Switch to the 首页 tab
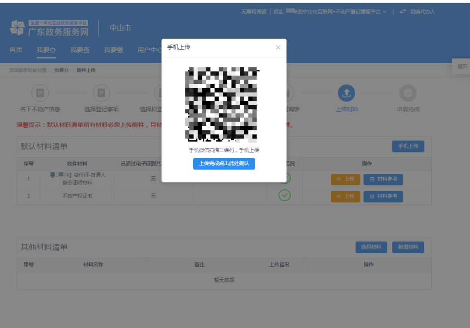This screenshot has width=470, height=328. pyautogui.click(x=16, y=50)
